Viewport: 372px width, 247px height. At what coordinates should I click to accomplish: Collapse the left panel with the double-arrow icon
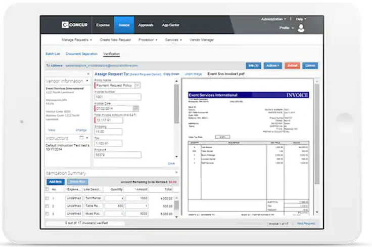[88, 73]
